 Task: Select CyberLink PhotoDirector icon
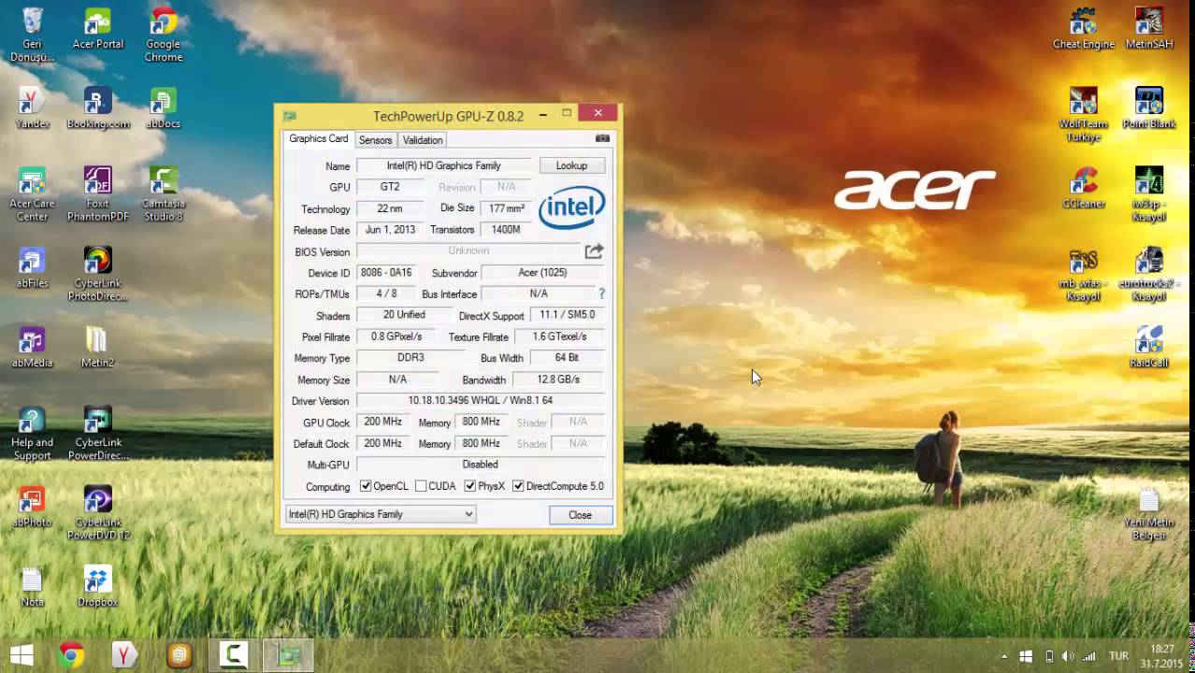[98, 274]
